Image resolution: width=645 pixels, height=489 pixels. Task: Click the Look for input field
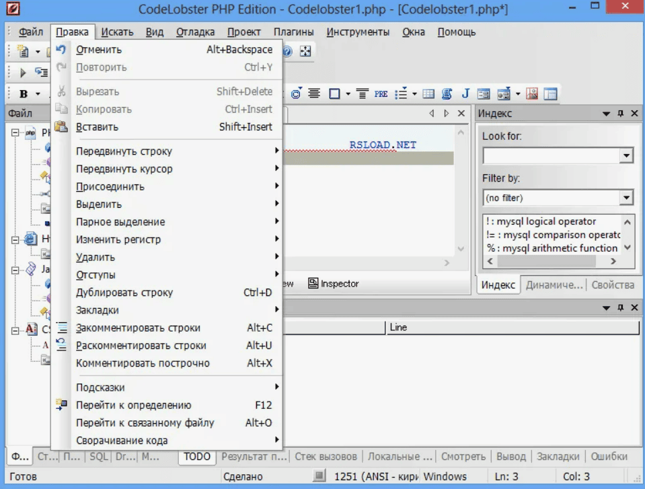click(552, 155)
